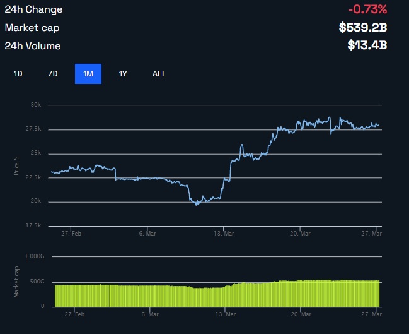This screenshot has height=334, width=409.
Task: Click the 24h Change label
Action: pyautogui.click(x=33, y=9)
